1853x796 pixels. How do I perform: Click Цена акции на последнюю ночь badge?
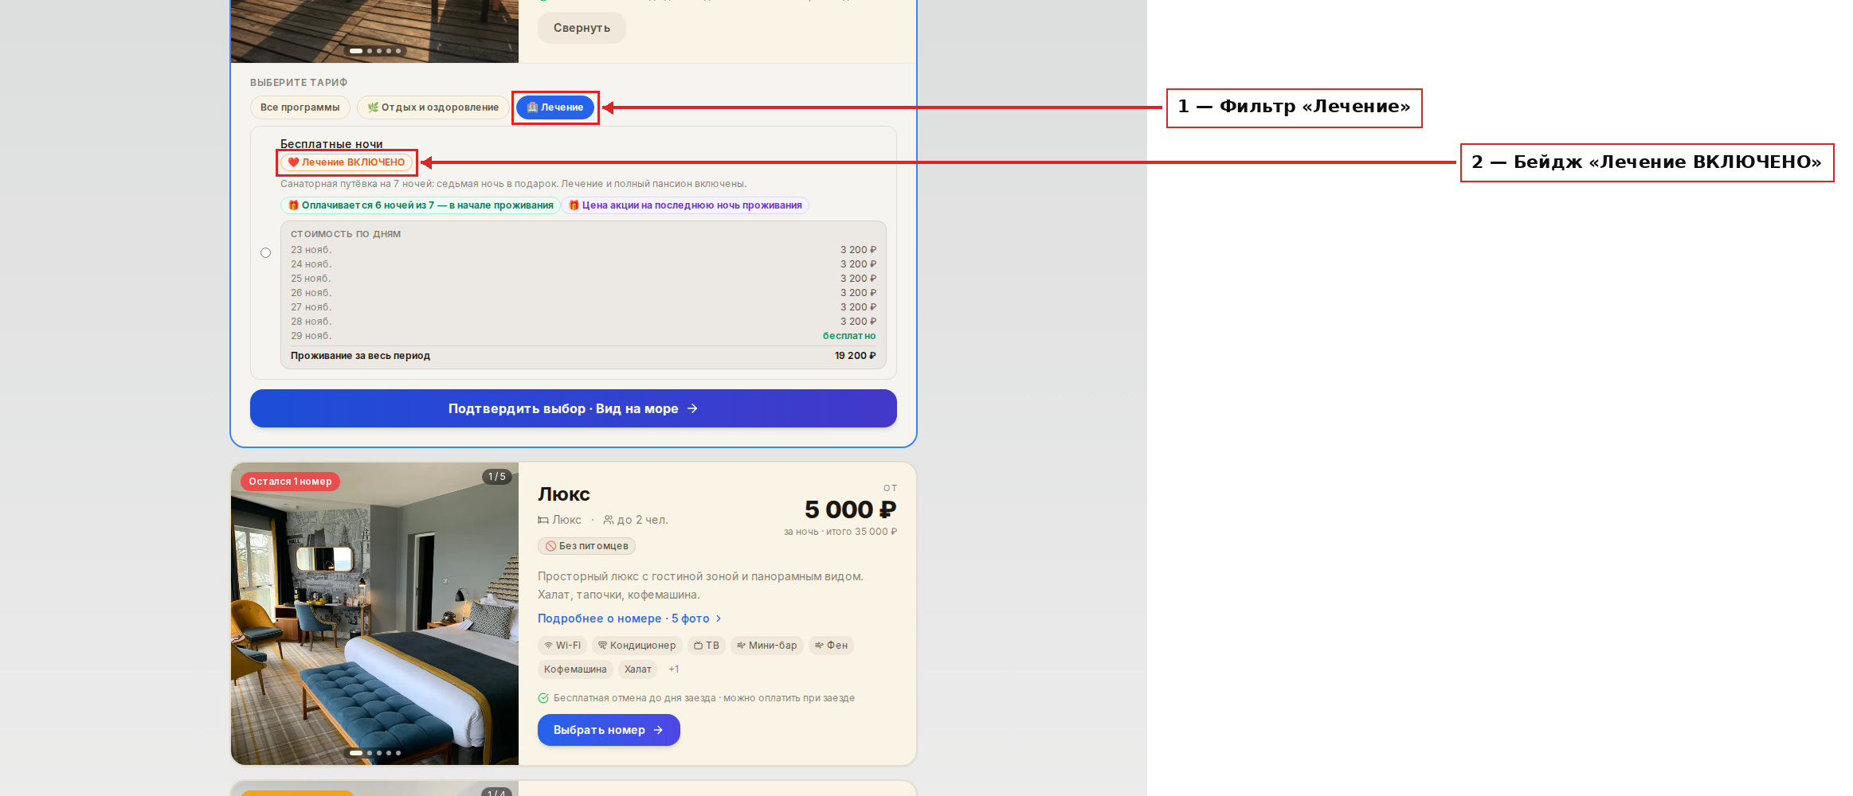pyautogui.click(x=685, y=205)
